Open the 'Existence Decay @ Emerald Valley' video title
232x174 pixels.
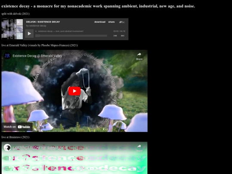pos(37,56)
